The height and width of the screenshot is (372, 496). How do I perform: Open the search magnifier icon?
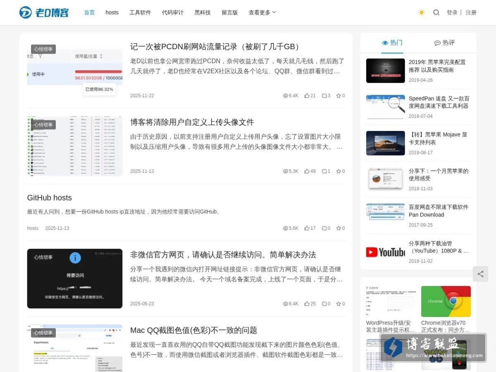[x=436, y=12]
